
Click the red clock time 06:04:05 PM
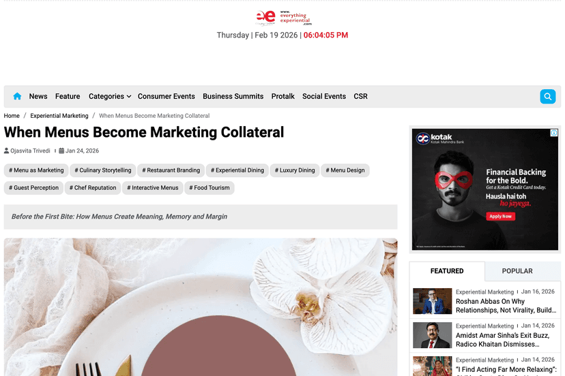[325, 35]
